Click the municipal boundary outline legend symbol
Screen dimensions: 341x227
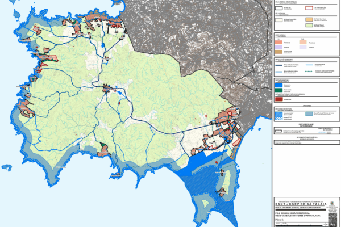278,131
